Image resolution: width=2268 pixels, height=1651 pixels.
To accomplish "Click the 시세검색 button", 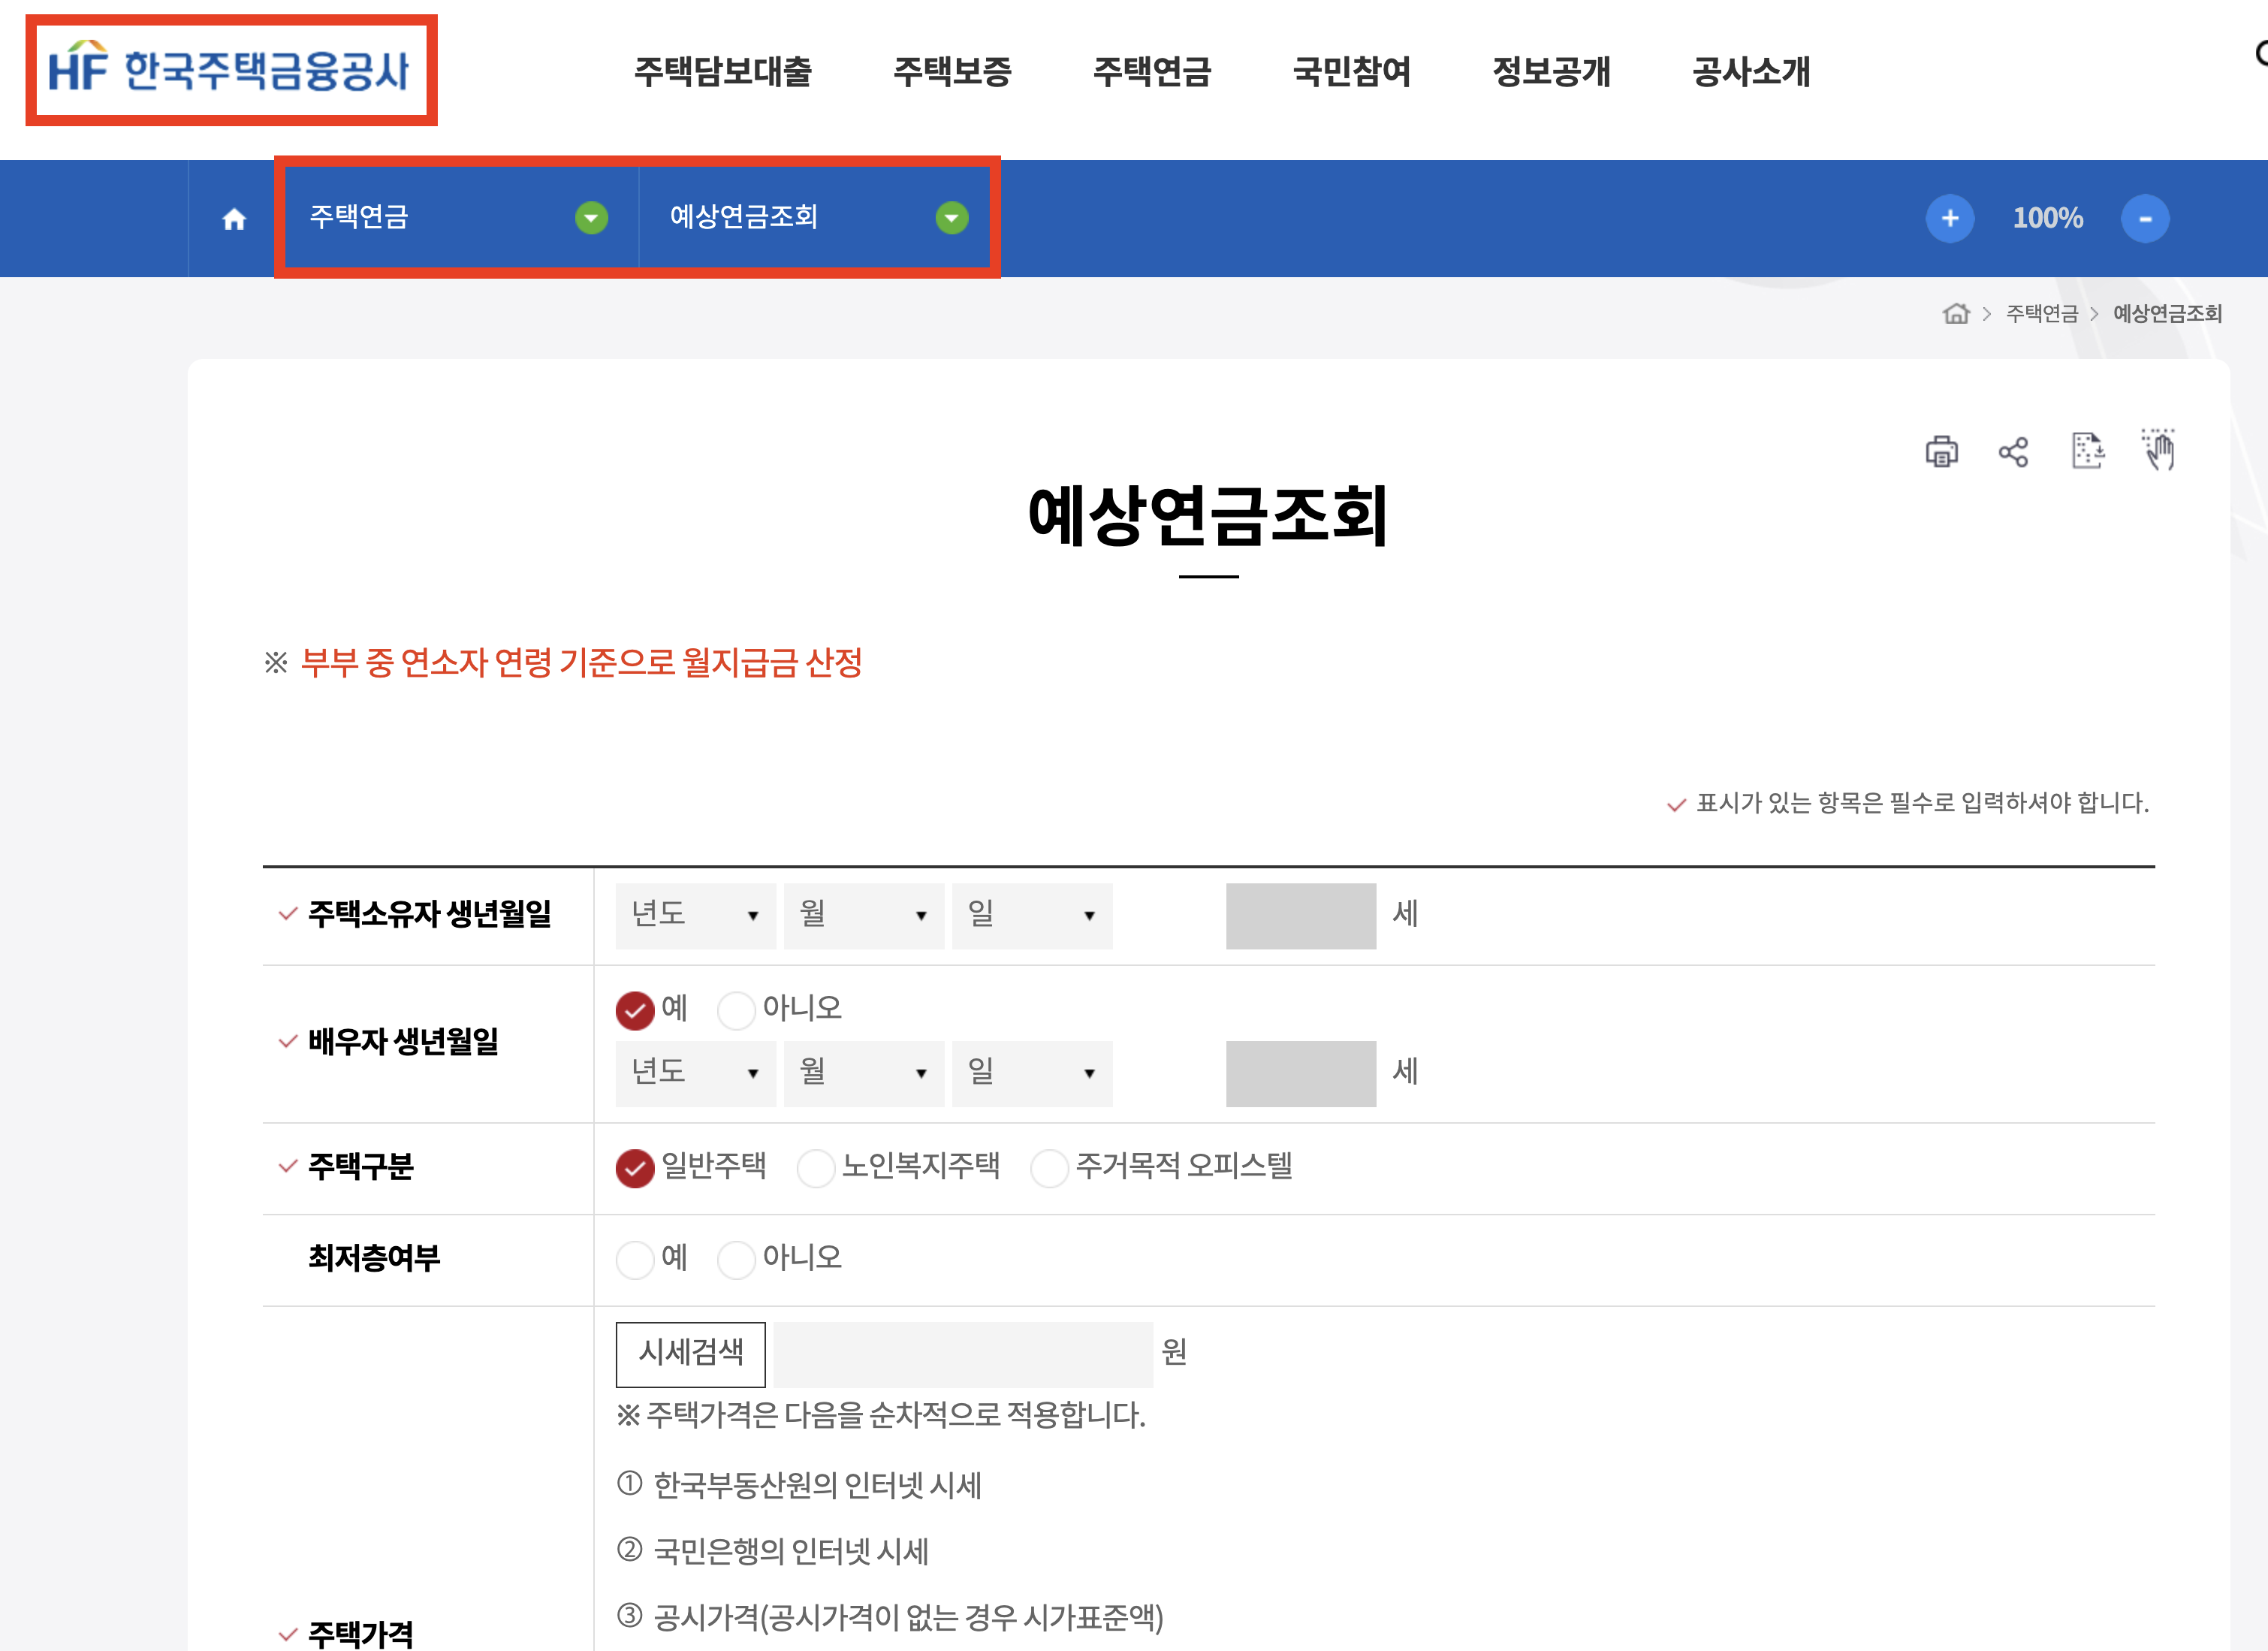I will coord(690,1354).
